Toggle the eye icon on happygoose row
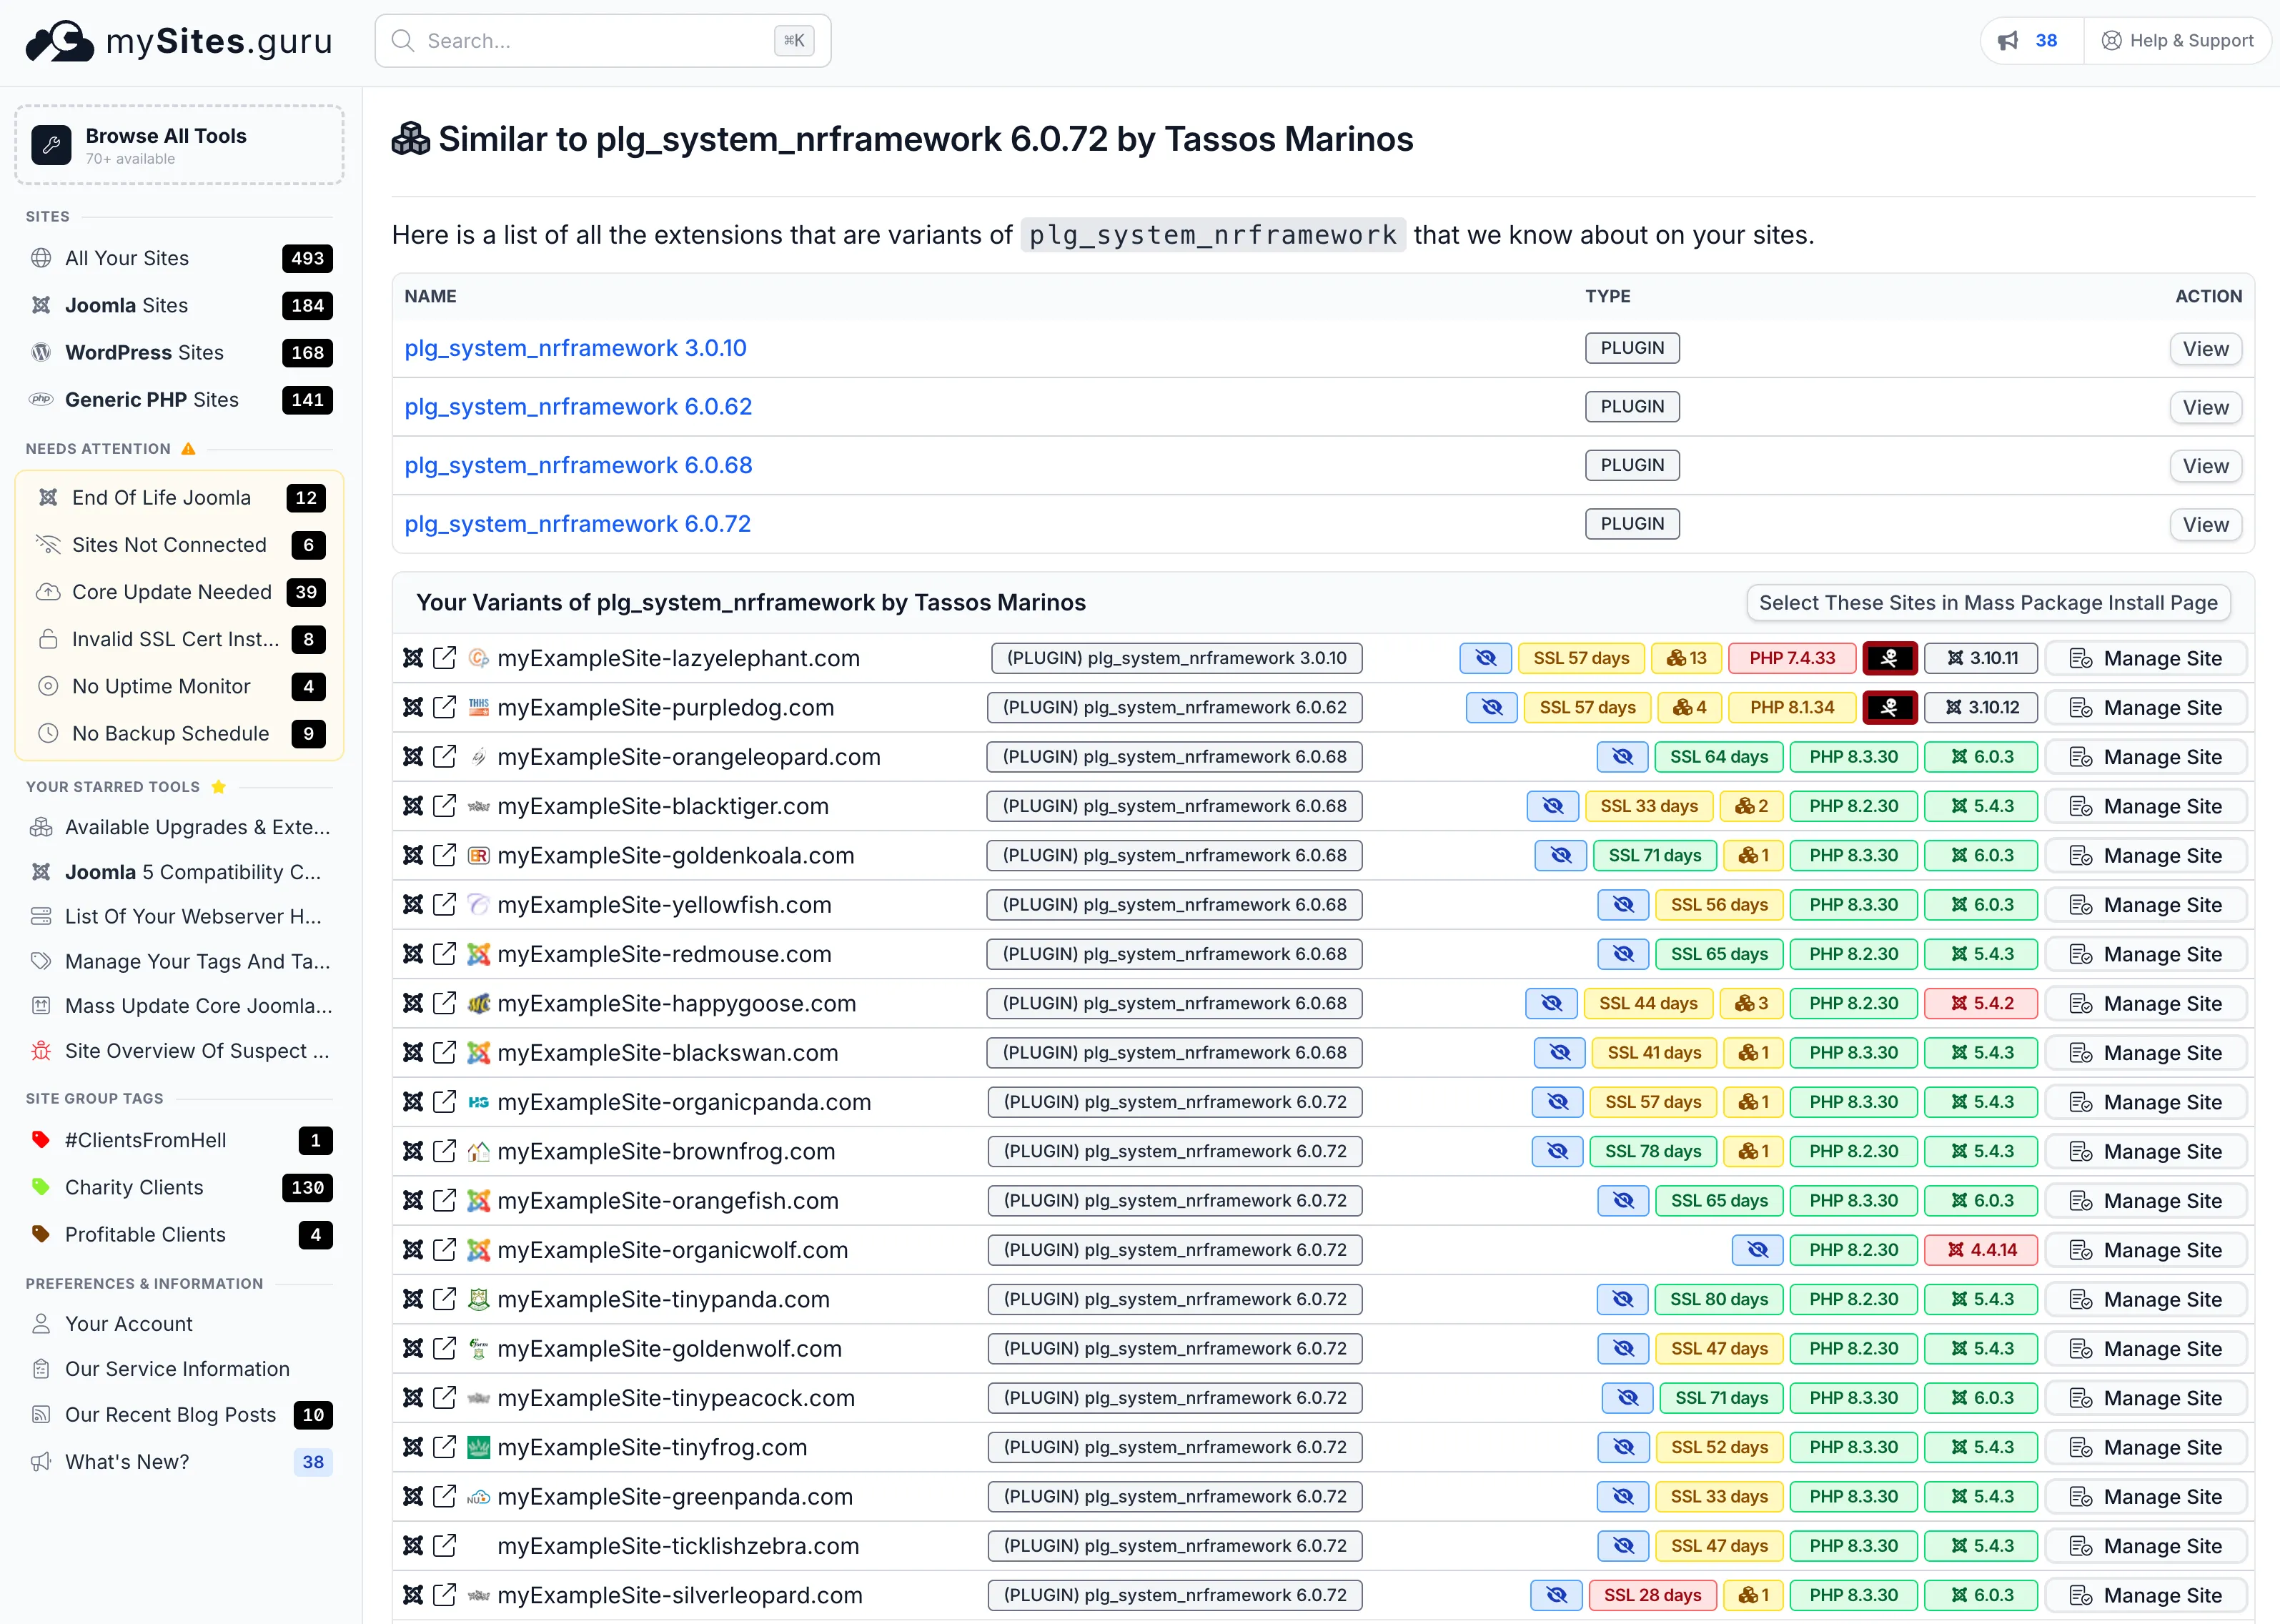The width and height of the screenshot is (2280, 1624). (1551, 1003)
